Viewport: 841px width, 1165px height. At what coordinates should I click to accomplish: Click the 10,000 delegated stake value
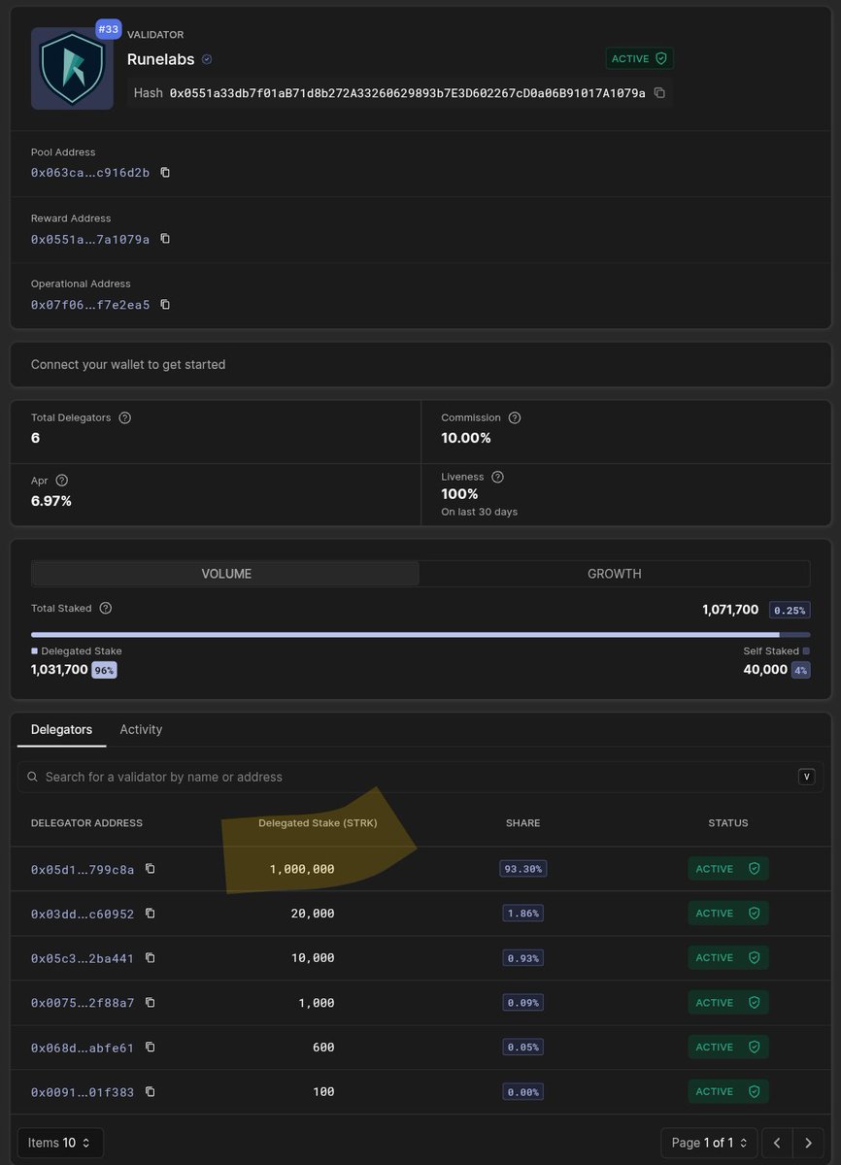(x=313, y=958)
